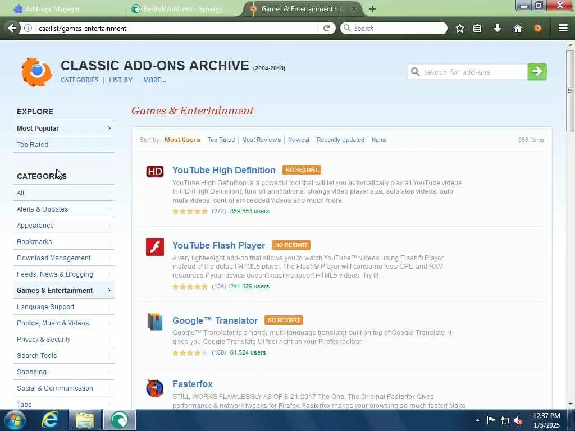575x431 pixels.
Task: Focus the browser Search box
Action: 394,28
